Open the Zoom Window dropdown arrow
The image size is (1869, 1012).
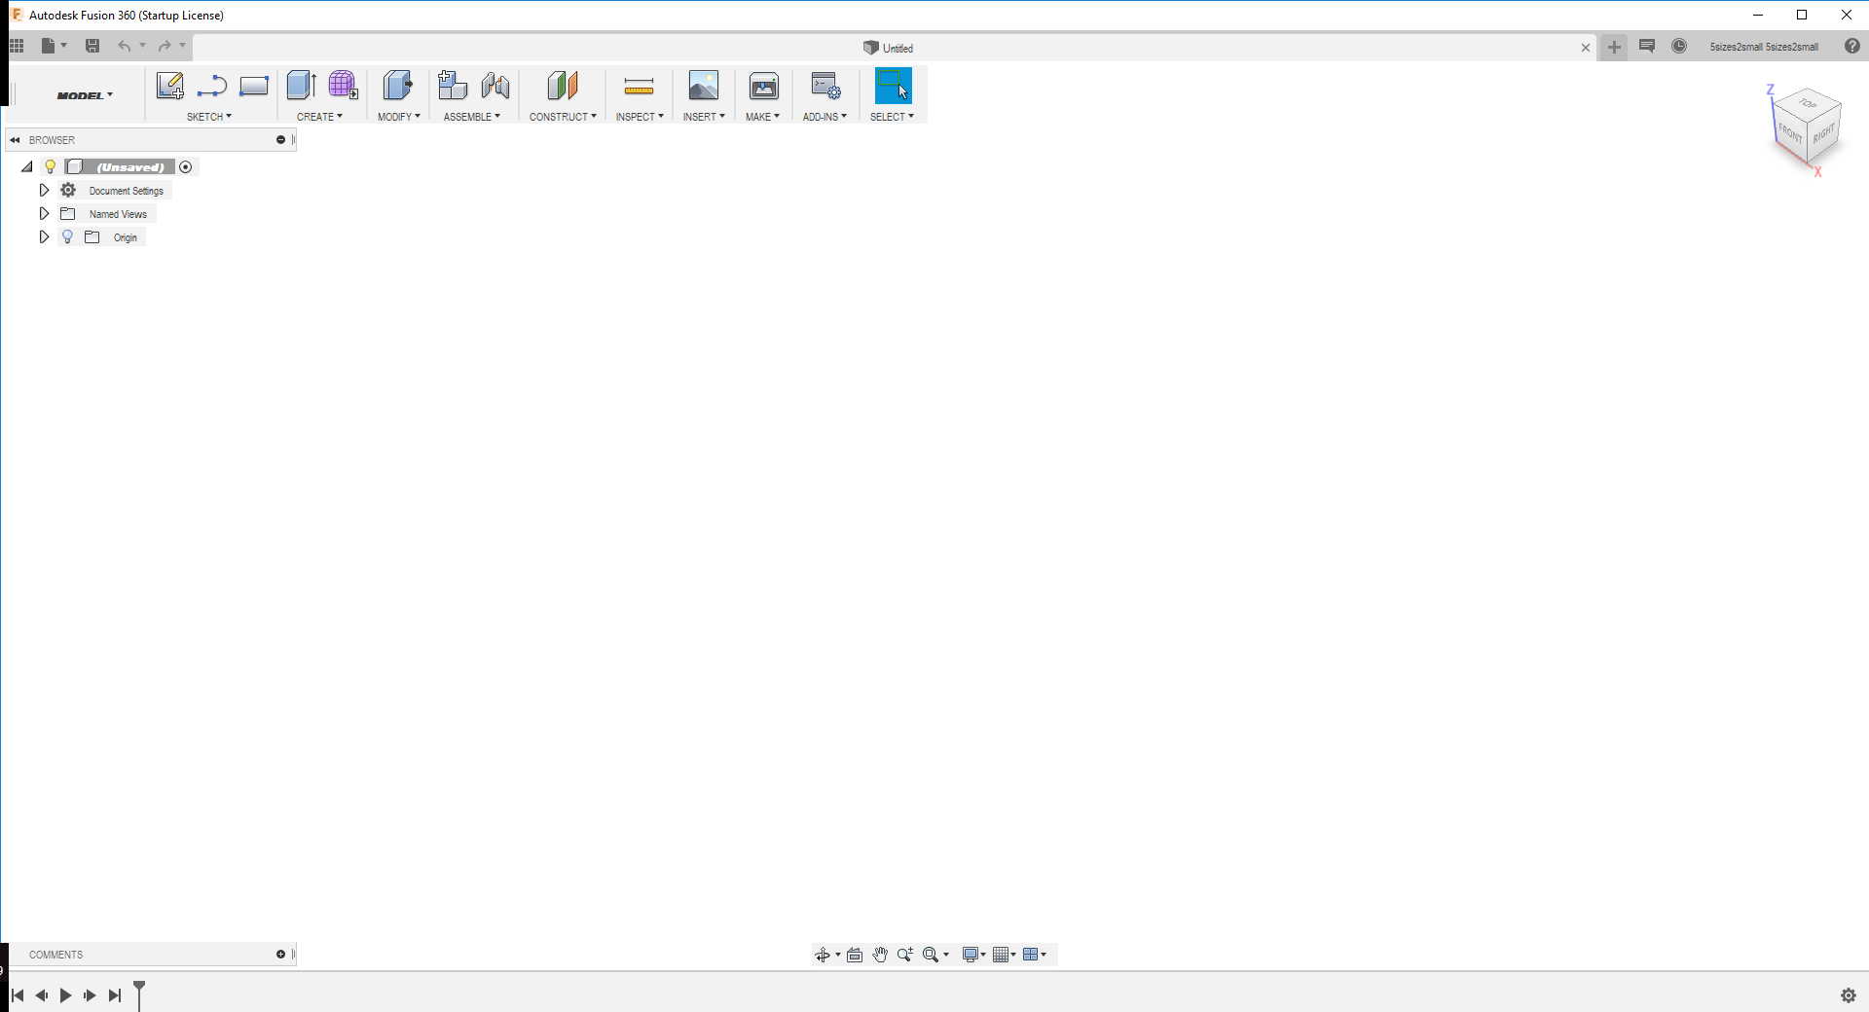click(x=946, y=955)
